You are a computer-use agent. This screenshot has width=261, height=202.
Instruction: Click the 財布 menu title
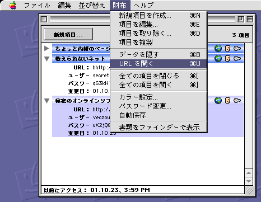pyautogui.click(x=120, y=5)
